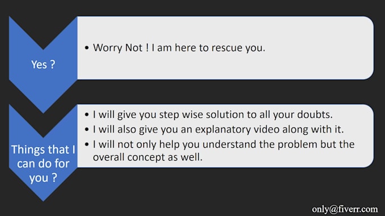This screenshot has width=385, height=216.
Task: Click the 'step wise solution' bullet line
Action: (x=213, y=114)
